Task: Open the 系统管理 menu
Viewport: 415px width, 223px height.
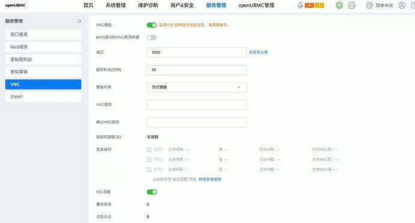Action: click(115, 5)
